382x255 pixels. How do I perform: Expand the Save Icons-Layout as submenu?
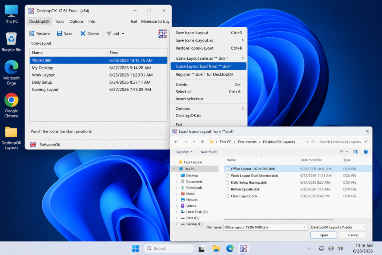pos(209,40)
